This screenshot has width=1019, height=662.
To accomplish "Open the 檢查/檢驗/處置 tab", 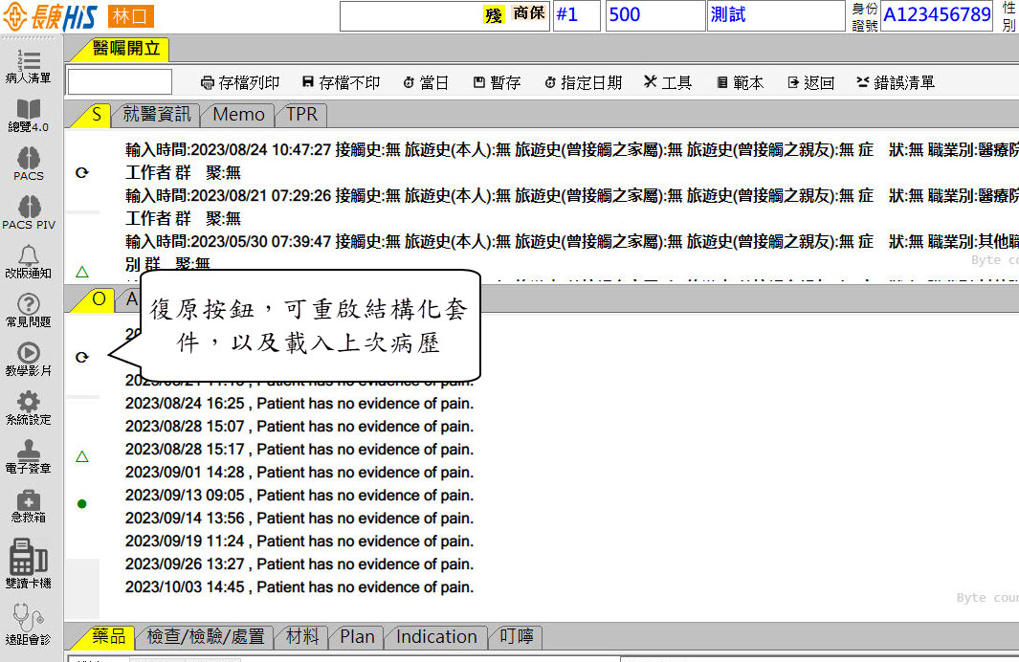I will click(x=205, y=636).
